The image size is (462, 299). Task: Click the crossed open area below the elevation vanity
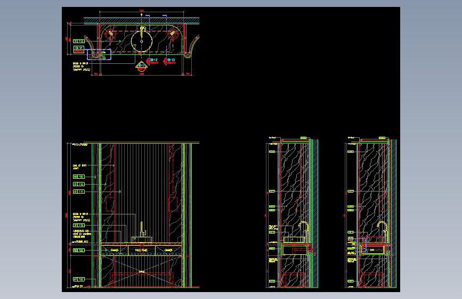click(141, 271)
